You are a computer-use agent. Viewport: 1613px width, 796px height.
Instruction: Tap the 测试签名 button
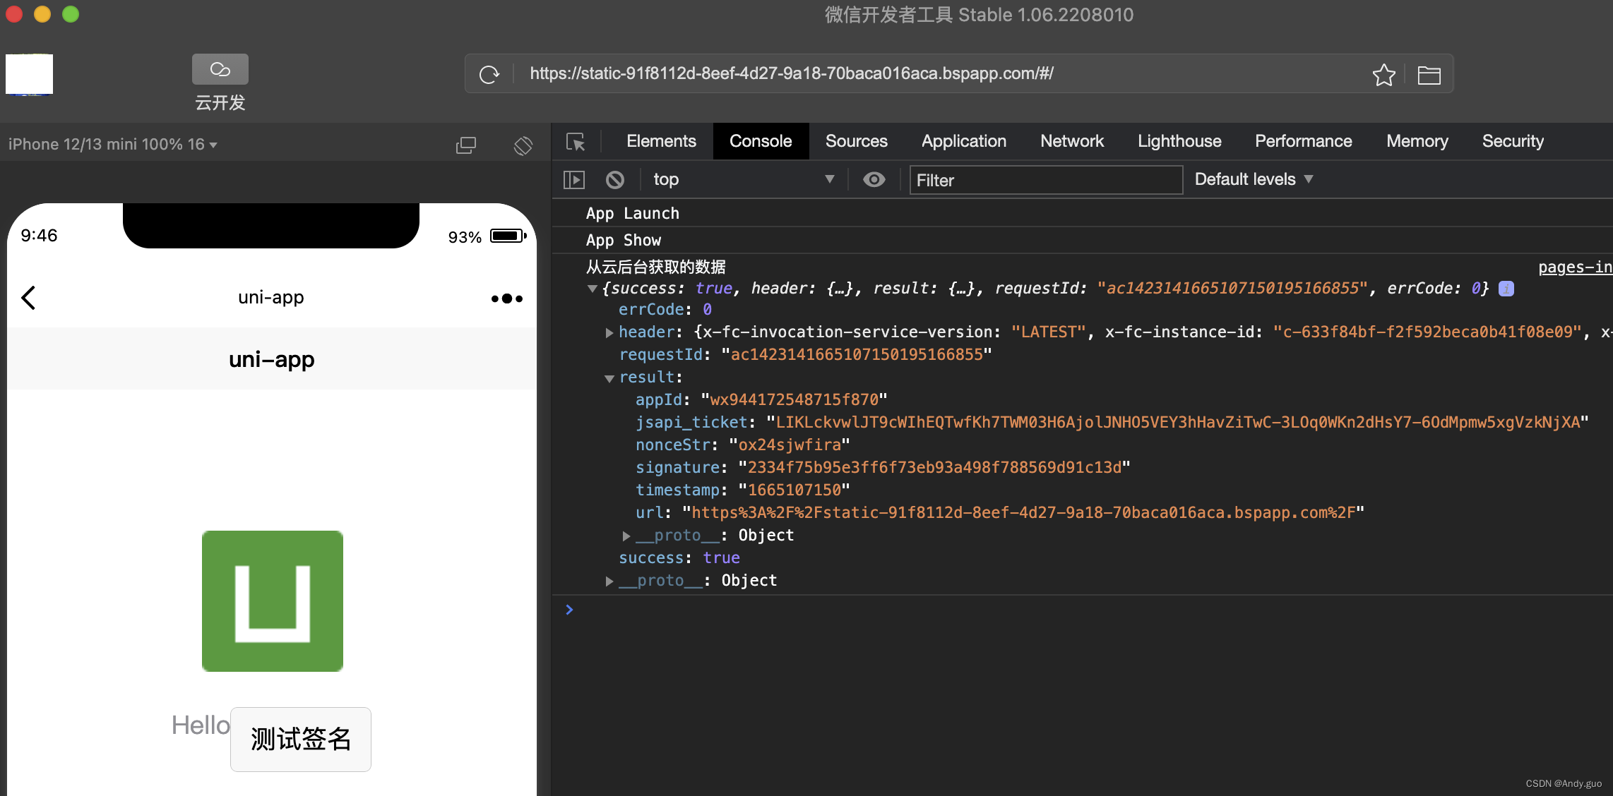(x=301, y=739)
